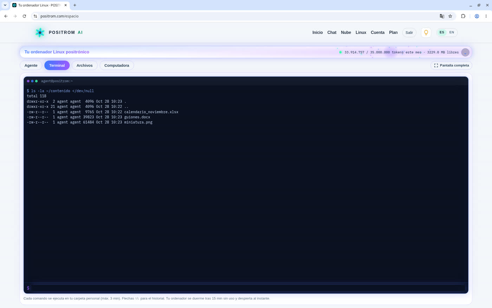Select the Terminal tab
This screenshot has height=308, width=492.
pos(57,65)
